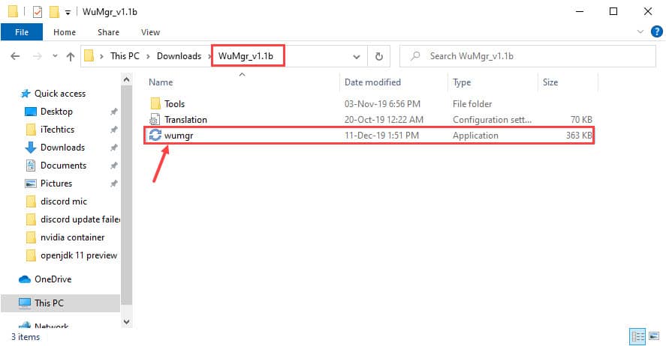
Task: Open Customize Quick Access Toolbar dropdown
Action: pyautogui.click(x=68, y=13)
